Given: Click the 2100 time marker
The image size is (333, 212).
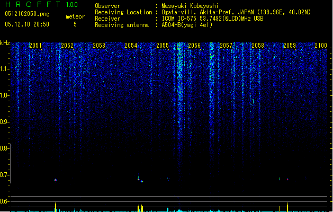Looking at the screenshot, I should tap(321, 46).
